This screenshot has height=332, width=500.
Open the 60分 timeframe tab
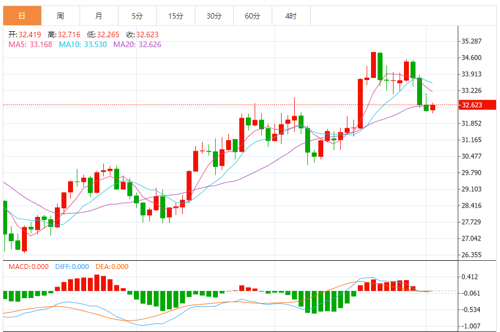(252, 15)
